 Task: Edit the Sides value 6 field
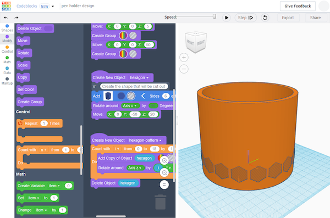(166, 96)
